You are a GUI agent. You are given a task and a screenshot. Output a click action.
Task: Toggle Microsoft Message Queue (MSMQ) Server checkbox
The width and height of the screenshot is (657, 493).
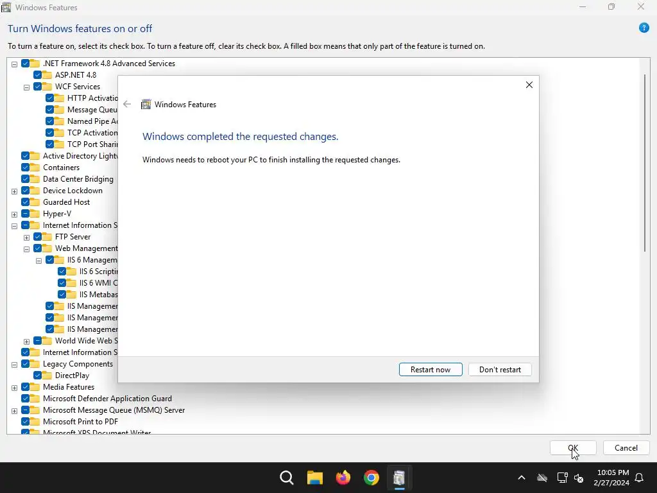(x=25, y=410)
